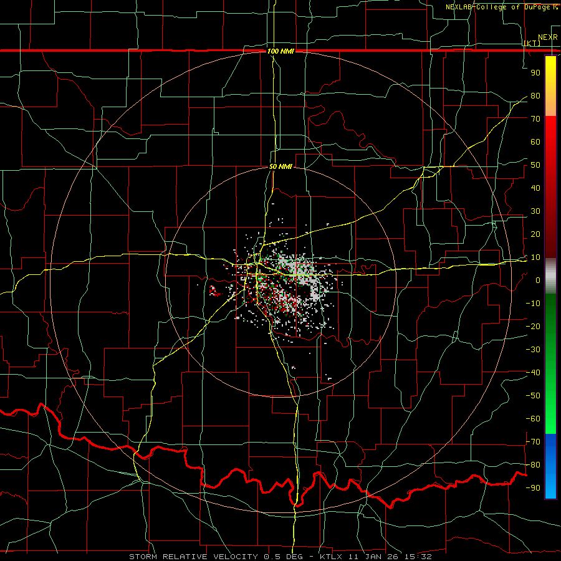Image resolution: width=561 pixels, height=561 pixels.
Task: Select the positive 30 scale value
Action: pos(535,211)
